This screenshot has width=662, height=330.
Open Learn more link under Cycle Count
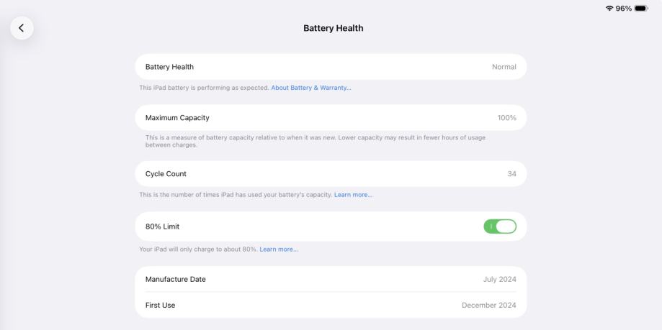pyautogui.click(x=353, y=195)
